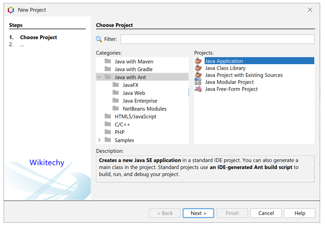Collapse the Java with Ant category
This screenshot has height=226, width=325.
click(x=99, y=77)
